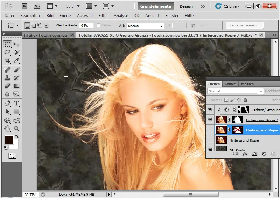Viewport: 280px width, 198px height.
Task: Open the tool preset picker arrow
Action: 17,25
